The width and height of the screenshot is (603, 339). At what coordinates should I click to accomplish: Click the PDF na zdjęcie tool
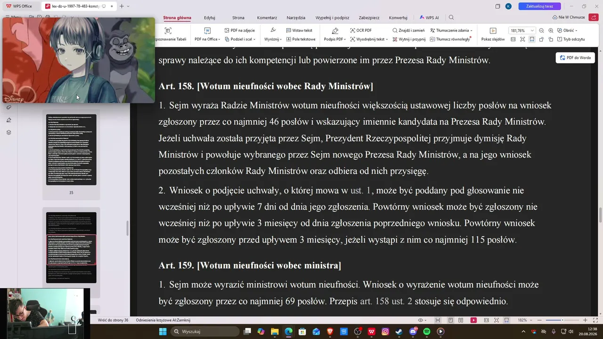[239, 30]
